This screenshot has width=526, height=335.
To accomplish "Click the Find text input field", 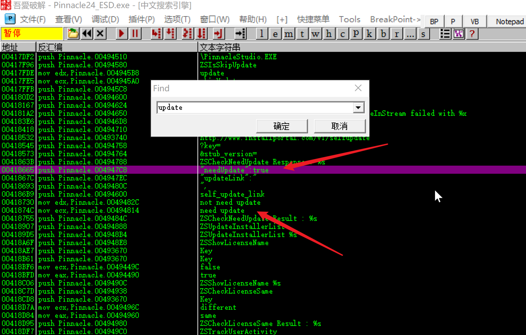I will point(255,107).
